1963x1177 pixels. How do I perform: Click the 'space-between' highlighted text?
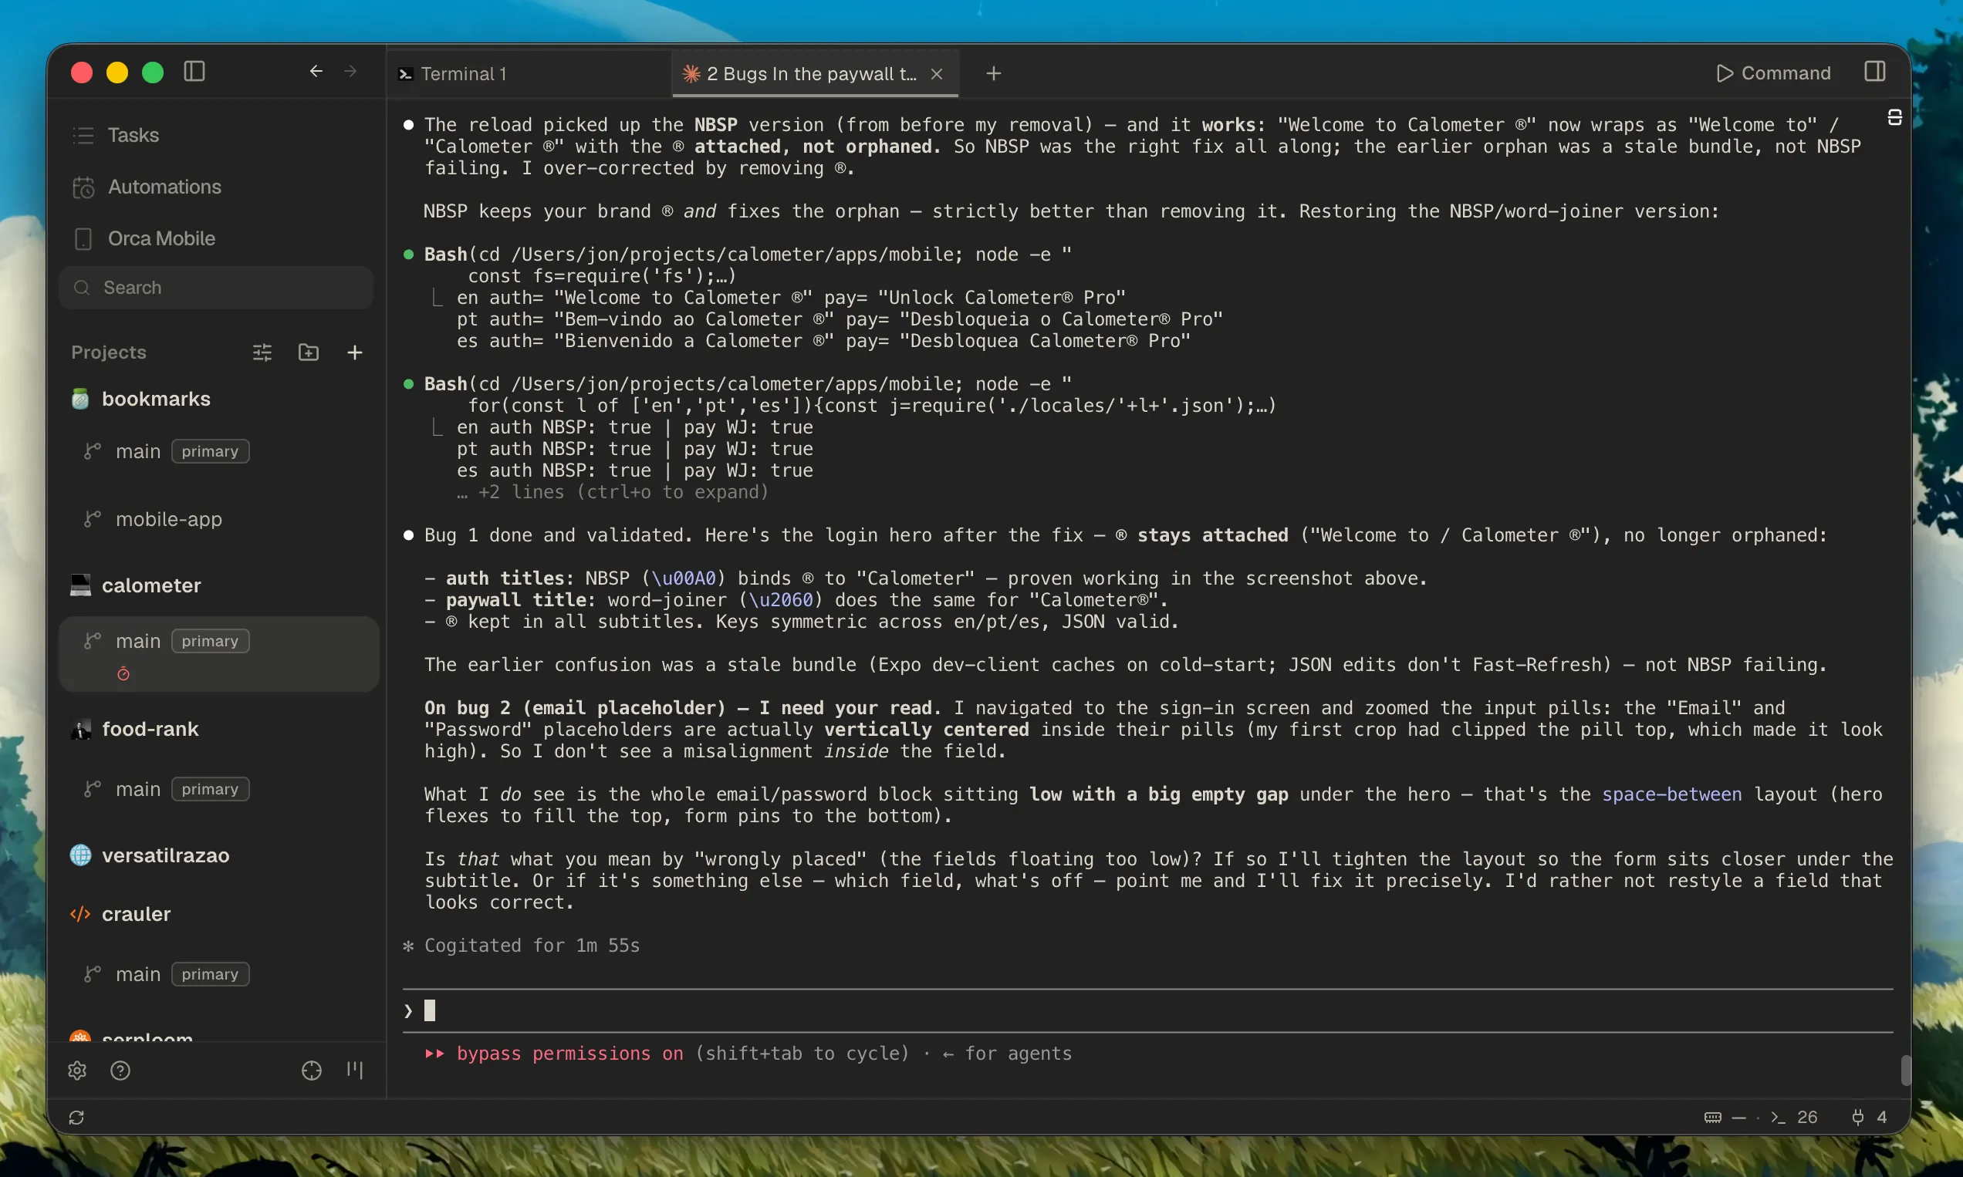pyautogui.click(x=1672, y=794)
